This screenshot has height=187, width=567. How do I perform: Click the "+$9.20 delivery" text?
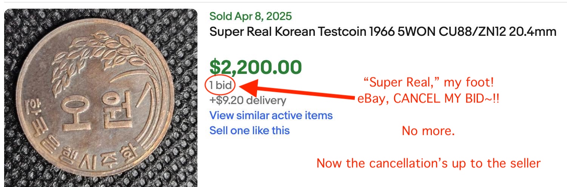point(248,100)
